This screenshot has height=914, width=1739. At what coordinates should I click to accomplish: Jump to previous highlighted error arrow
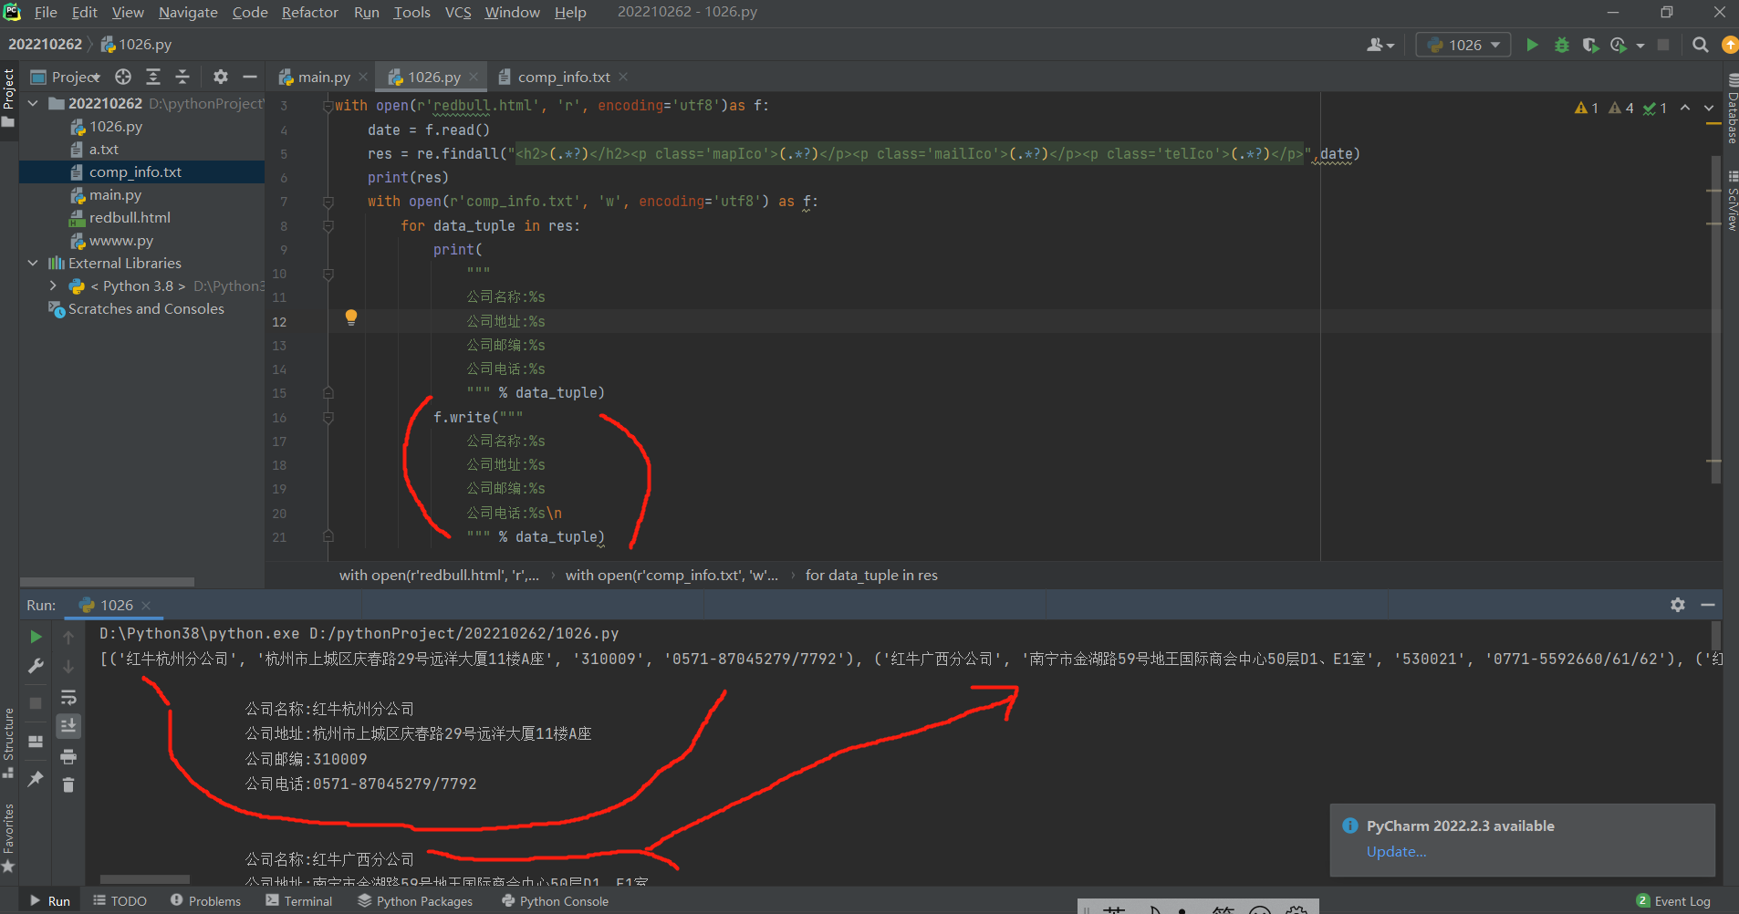point(1685,108)
